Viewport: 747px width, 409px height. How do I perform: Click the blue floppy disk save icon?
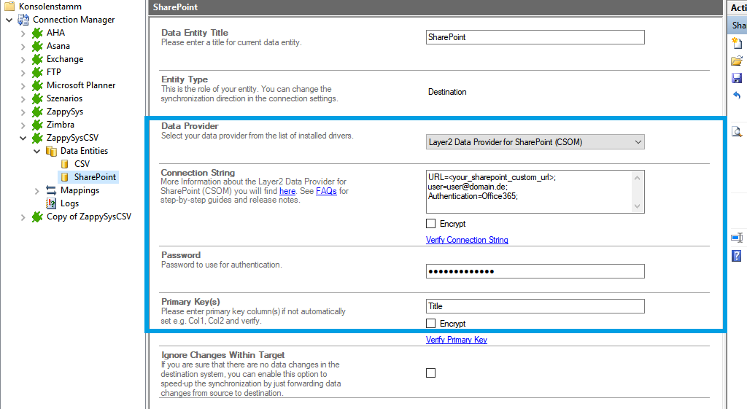(737, 78)
